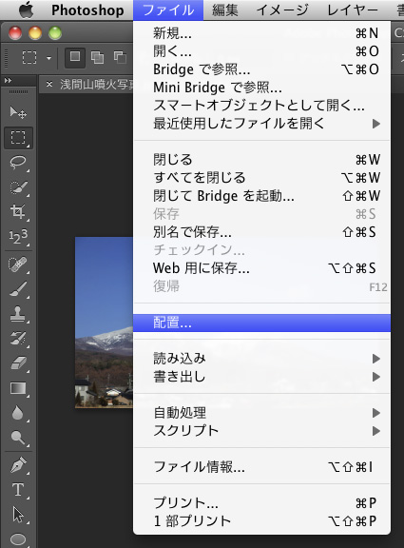This screenshot has height=548, width=404.
Task: Select the Count tool (123)
Action: pyautogui.click(x=18, y=237)
